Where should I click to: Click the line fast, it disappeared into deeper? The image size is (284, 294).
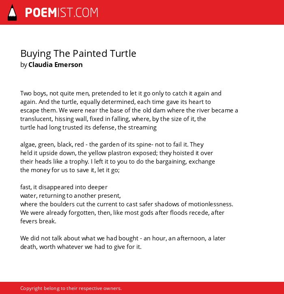tap(64, 187)
